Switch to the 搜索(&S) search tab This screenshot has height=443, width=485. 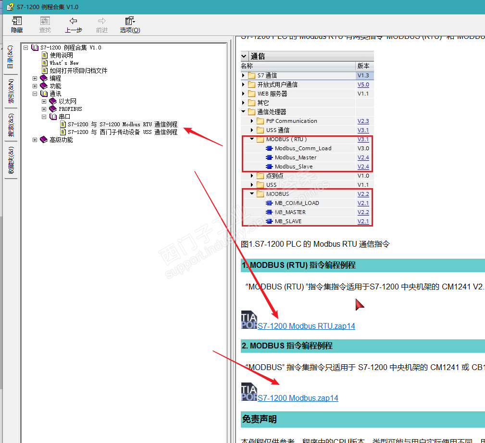click(11, 125)
